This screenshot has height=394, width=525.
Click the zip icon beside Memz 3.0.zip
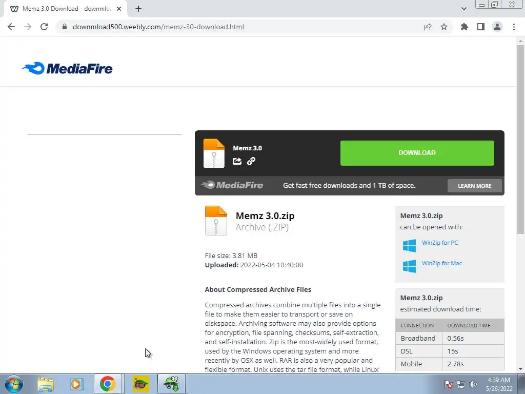[x=216, y=221]
